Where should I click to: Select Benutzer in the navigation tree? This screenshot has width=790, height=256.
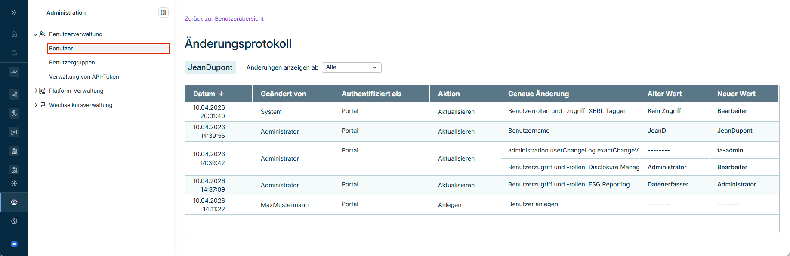(108, 49)
